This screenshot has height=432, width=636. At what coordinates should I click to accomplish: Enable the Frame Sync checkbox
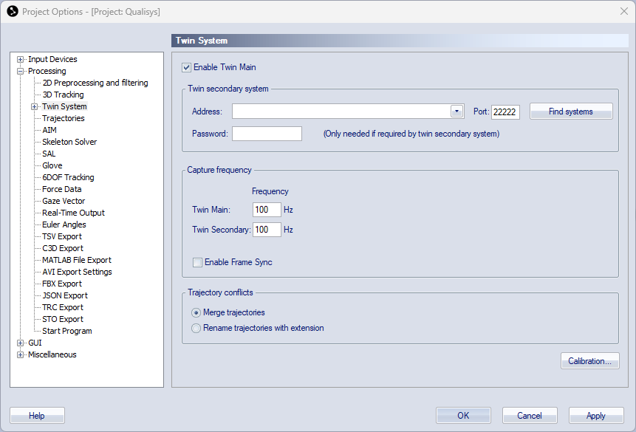pos(197,262)
